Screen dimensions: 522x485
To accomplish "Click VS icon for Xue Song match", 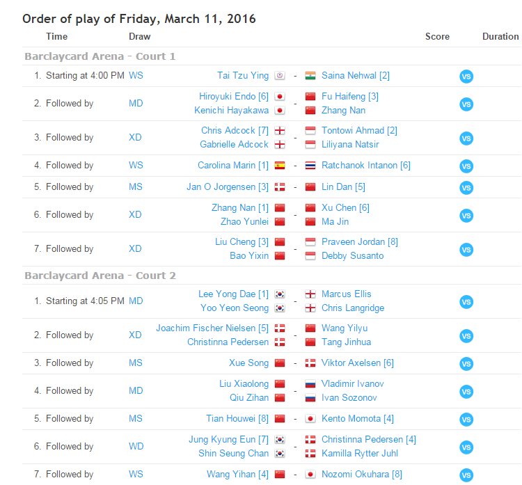I will tap(466, 364).
